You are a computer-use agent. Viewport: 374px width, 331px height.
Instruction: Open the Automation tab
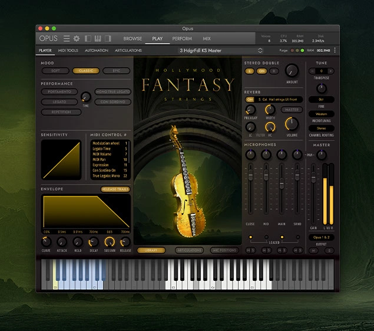97,50
